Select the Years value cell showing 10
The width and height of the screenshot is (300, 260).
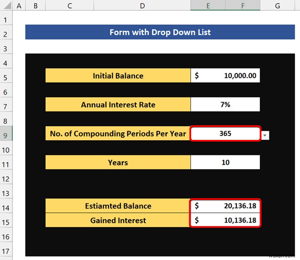(225, 162)
